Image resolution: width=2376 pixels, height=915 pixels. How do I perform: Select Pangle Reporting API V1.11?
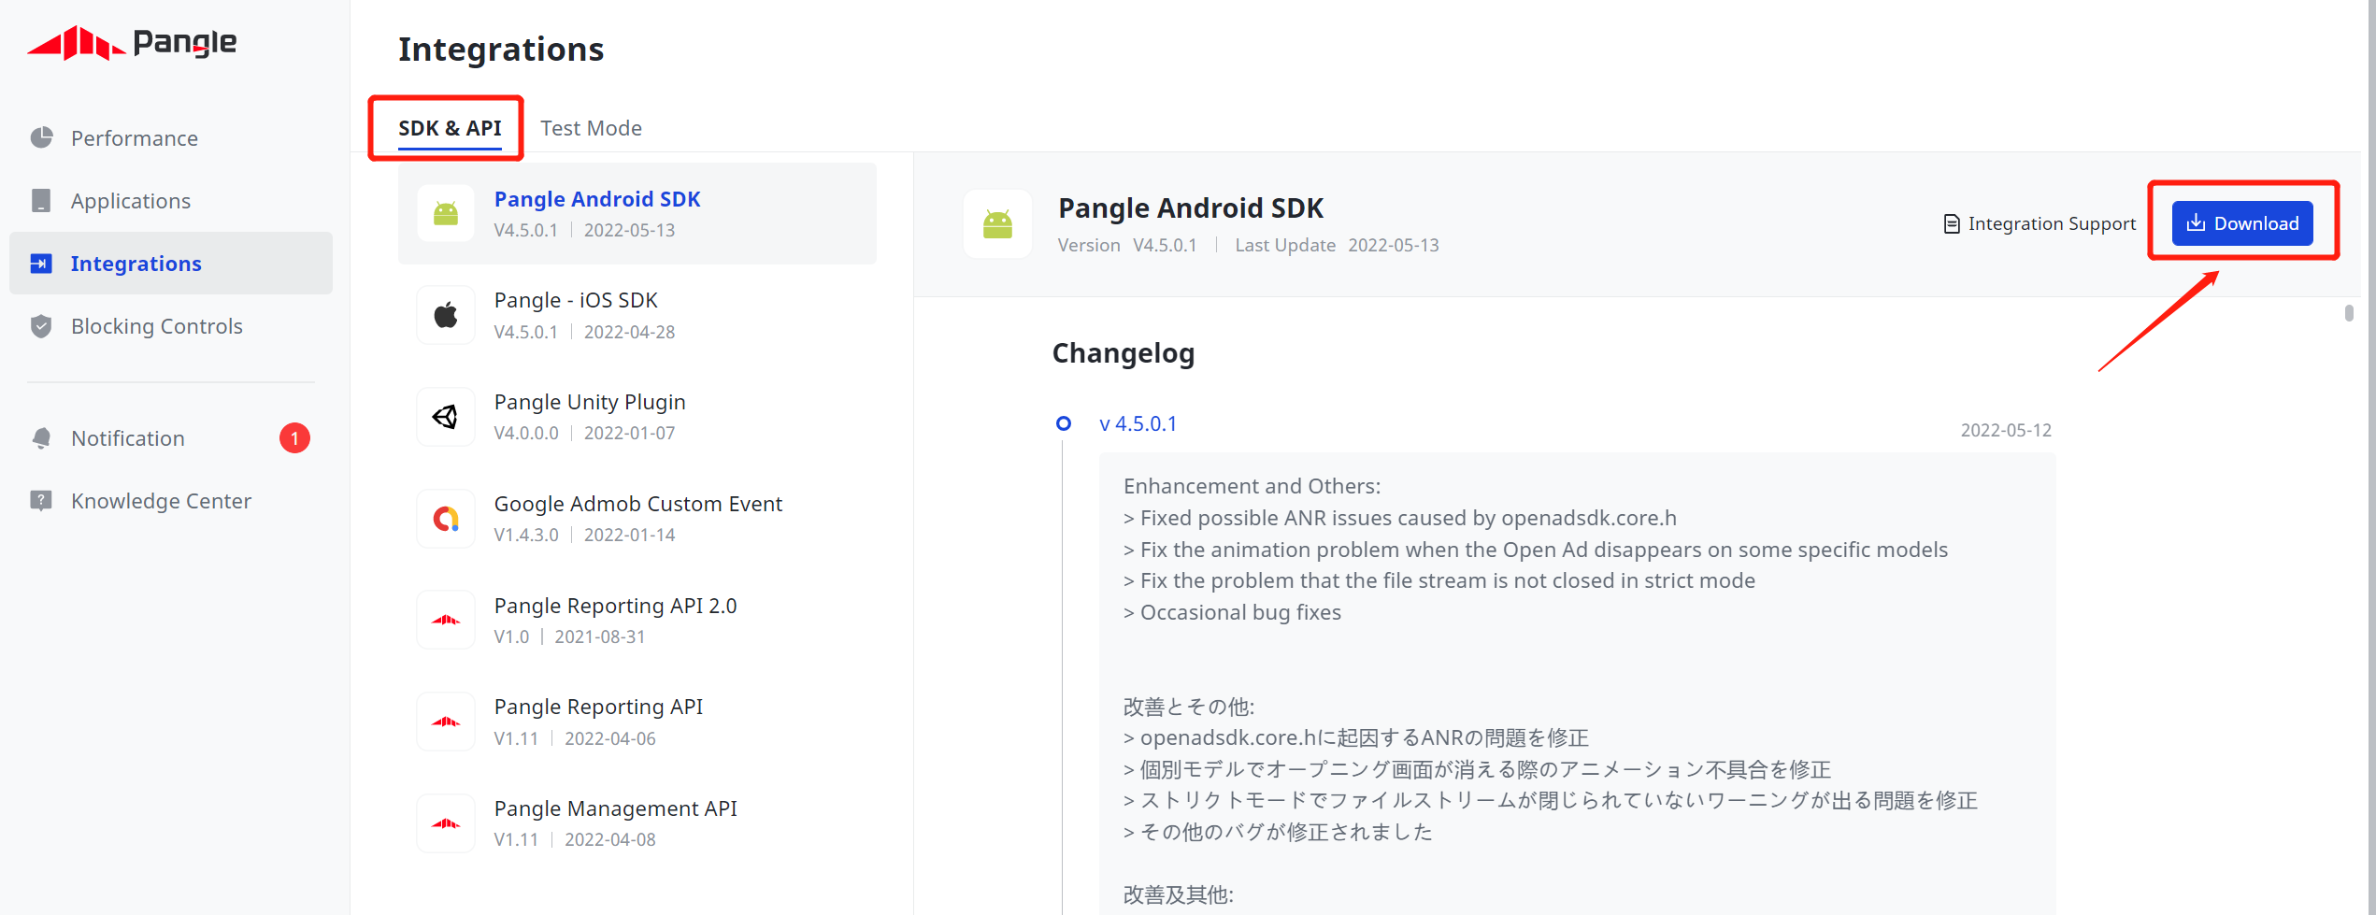click(x=637, y=722)
